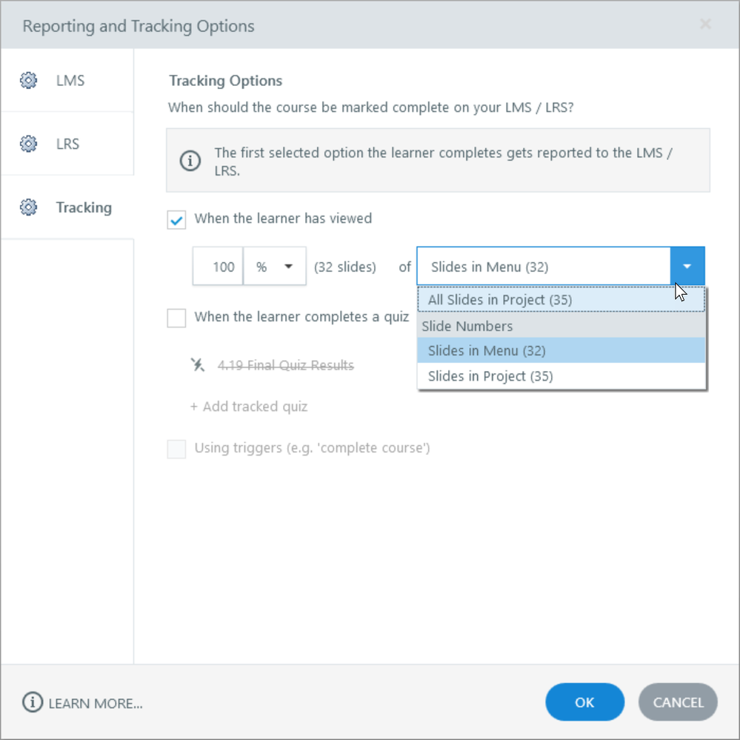Image resolution: width=740 pixels, height=740 pixels.
Task: Click the quiz icon beside Final Quiz Results
Action: (x=197, y=364)
